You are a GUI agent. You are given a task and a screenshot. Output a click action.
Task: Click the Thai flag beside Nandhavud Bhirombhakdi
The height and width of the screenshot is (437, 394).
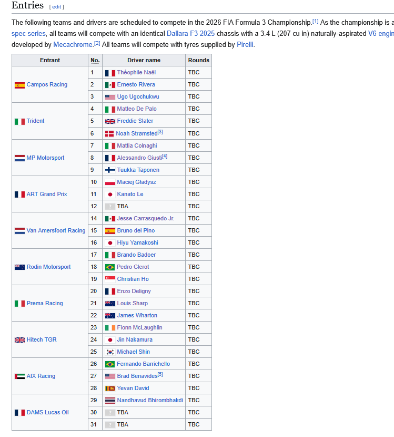pyautogui.click(x=110, y=401)
